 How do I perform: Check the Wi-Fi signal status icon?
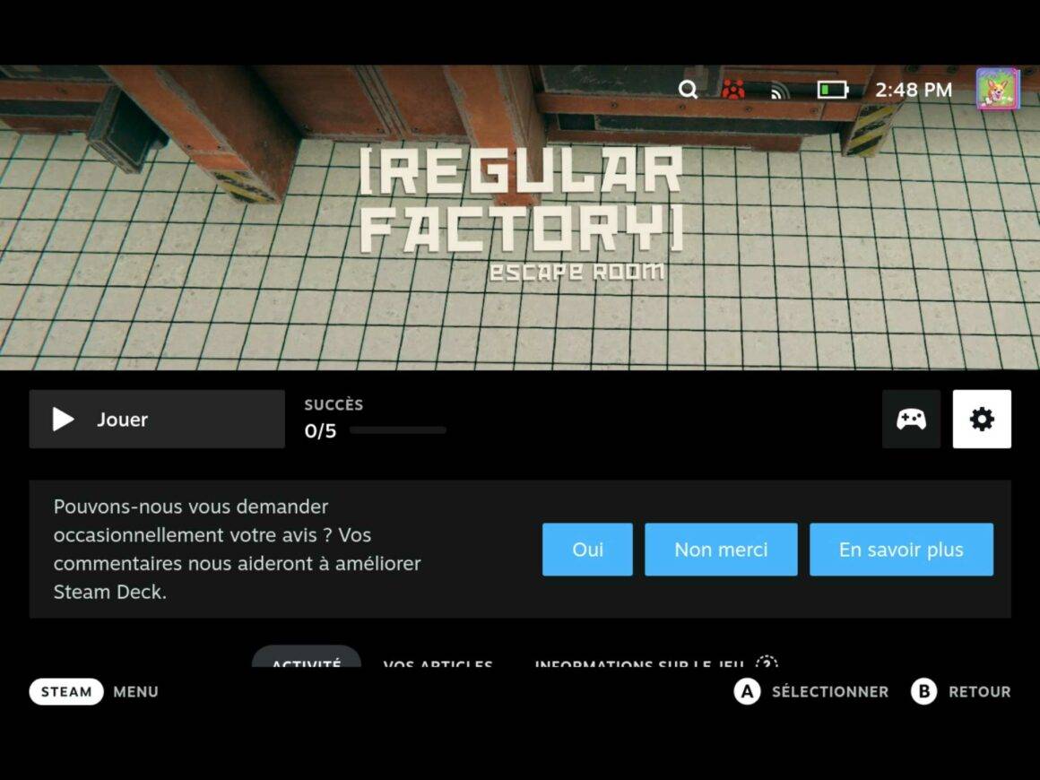pyautogui.click(x=779, y=90)
